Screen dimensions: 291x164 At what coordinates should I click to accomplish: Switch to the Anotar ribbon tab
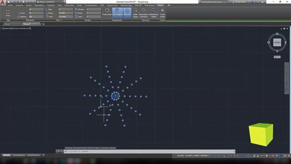(x=29, y=5)
